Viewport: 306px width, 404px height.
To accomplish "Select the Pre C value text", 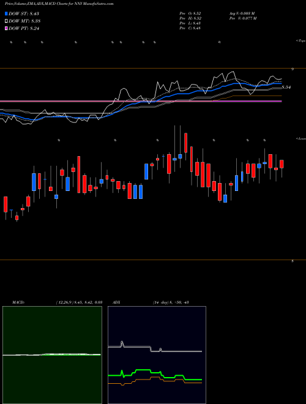I will (190, 28).
